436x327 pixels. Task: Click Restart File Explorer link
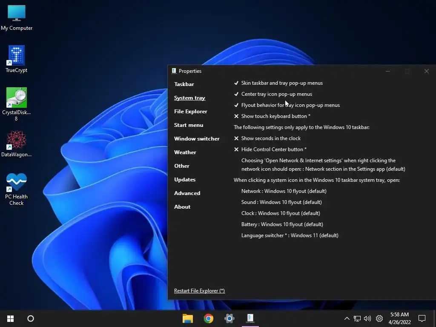pos(200,291)
